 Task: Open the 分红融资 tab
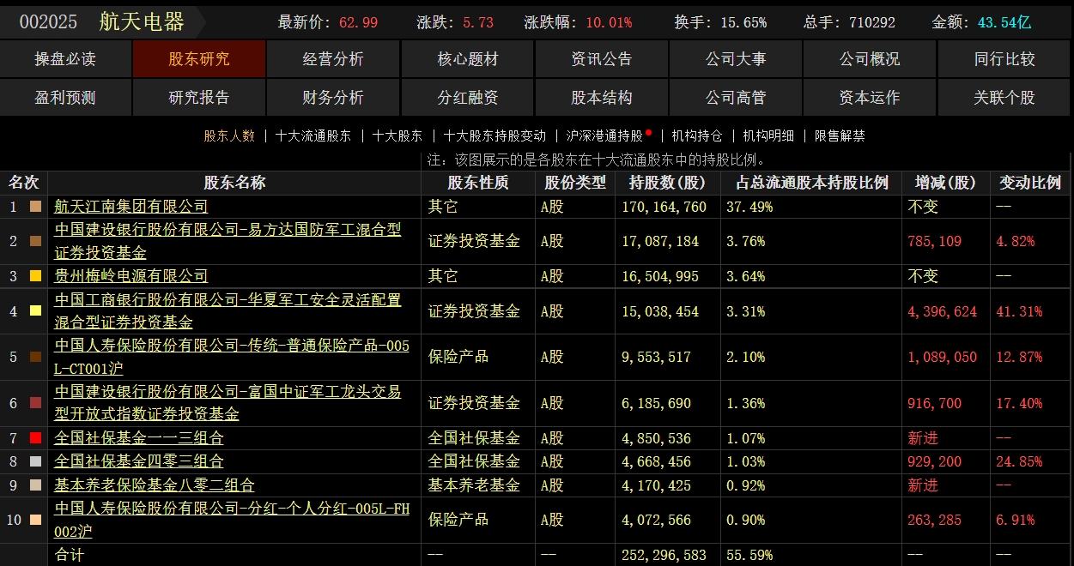coord(468,98)
